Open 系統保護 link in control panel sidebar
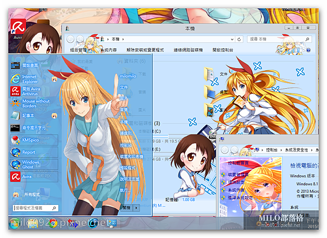Image resolution: width=327 pixels, height=238 pixels. tap(236, 190)
